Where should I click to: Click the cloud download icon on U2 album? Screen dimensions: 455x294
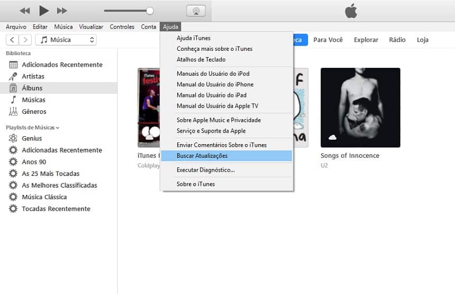[x=333, y=137]
